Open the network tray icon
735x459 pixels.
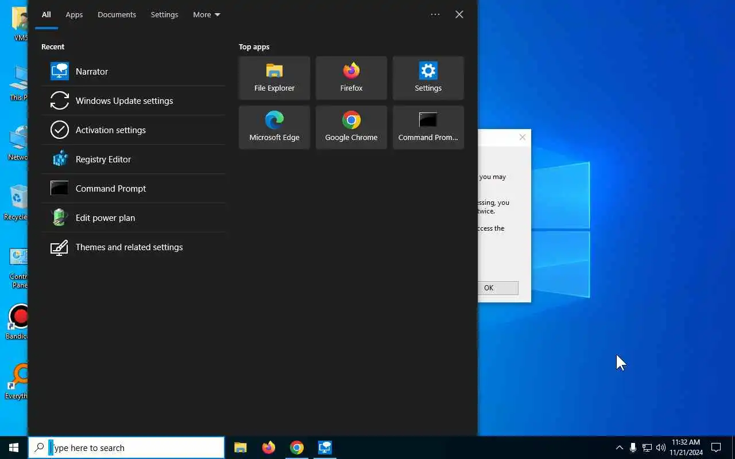click(x=647, y=448)
